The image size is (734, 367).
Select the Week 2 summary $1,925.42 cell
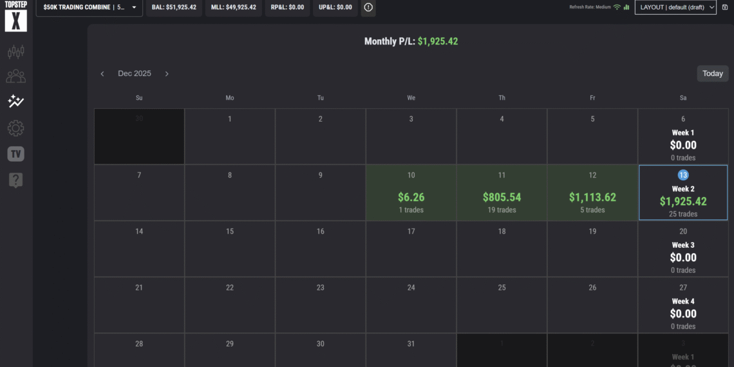click(683, 193)
